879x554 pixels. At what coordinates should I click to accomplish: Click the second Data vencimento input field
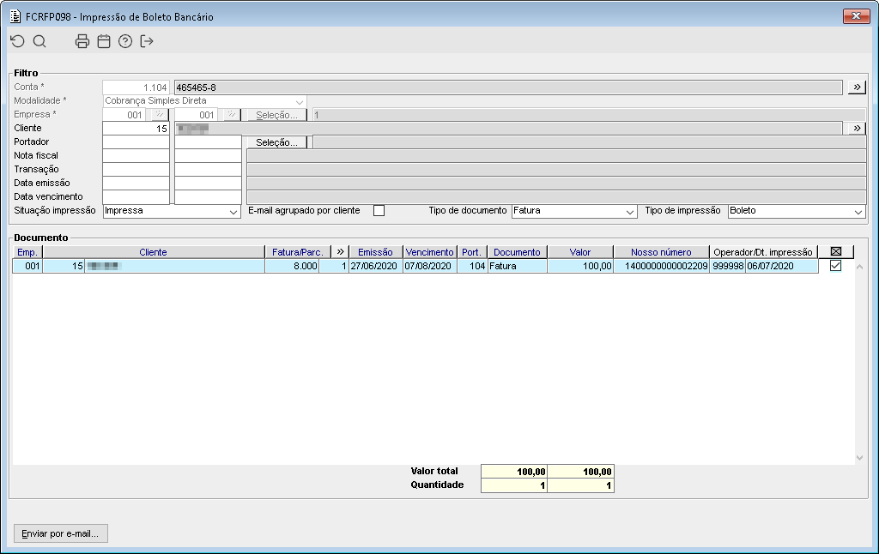tap(208, 197)
